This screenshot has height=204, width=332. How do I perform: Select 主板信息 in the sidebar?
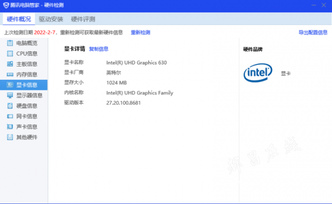pyautogui.click(x=23, y=64)
